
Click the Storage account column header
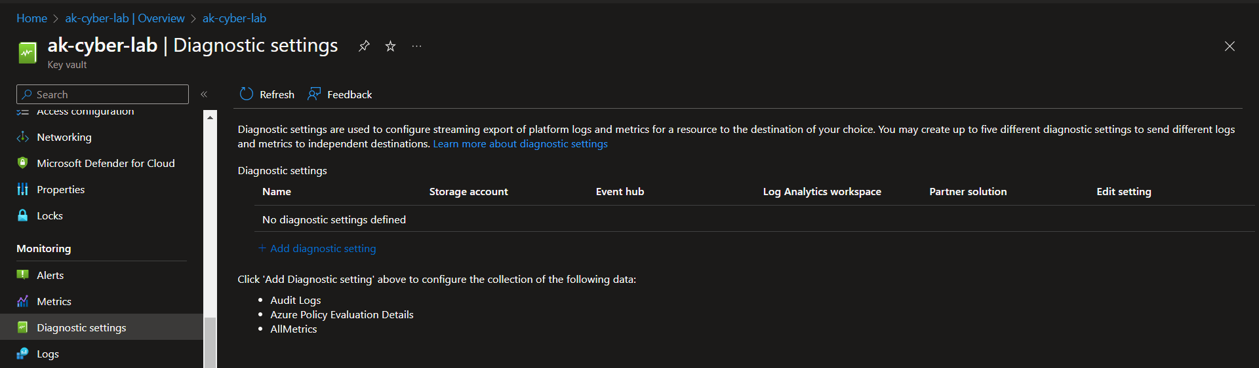click(469, 191)
